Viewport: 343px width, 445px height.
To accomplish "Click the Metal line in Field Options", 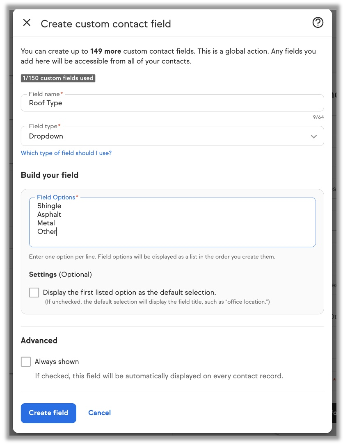I will tap(46, 223).
